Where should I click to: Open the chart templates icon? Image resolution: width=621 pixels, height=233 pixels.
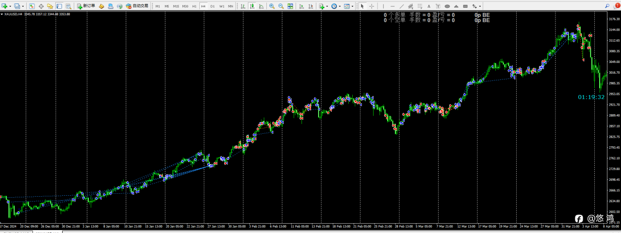tap(346, 6)
